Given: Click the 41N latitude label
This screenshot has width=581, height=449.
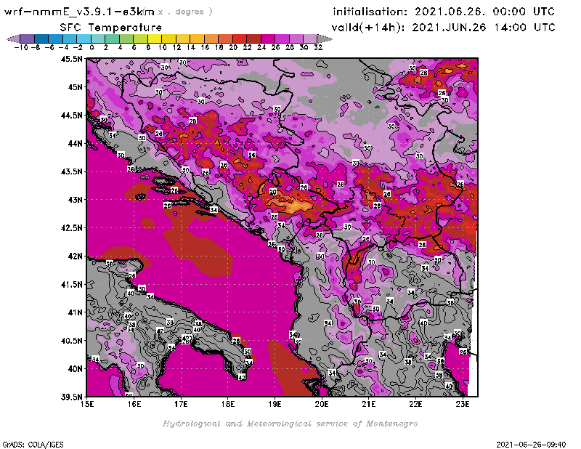Looking at the screenshot, I should (75, 312).
